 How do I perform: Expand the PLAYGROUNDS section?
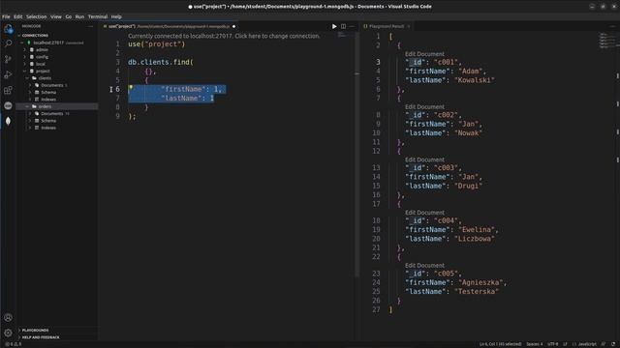pyautogui.click(x=19, y=331)
